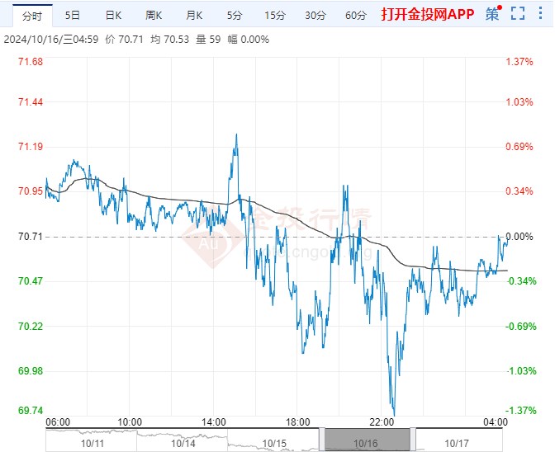Click the price peak near 14:00
Screen dimensions: 555x452
[x=237, y=134]
